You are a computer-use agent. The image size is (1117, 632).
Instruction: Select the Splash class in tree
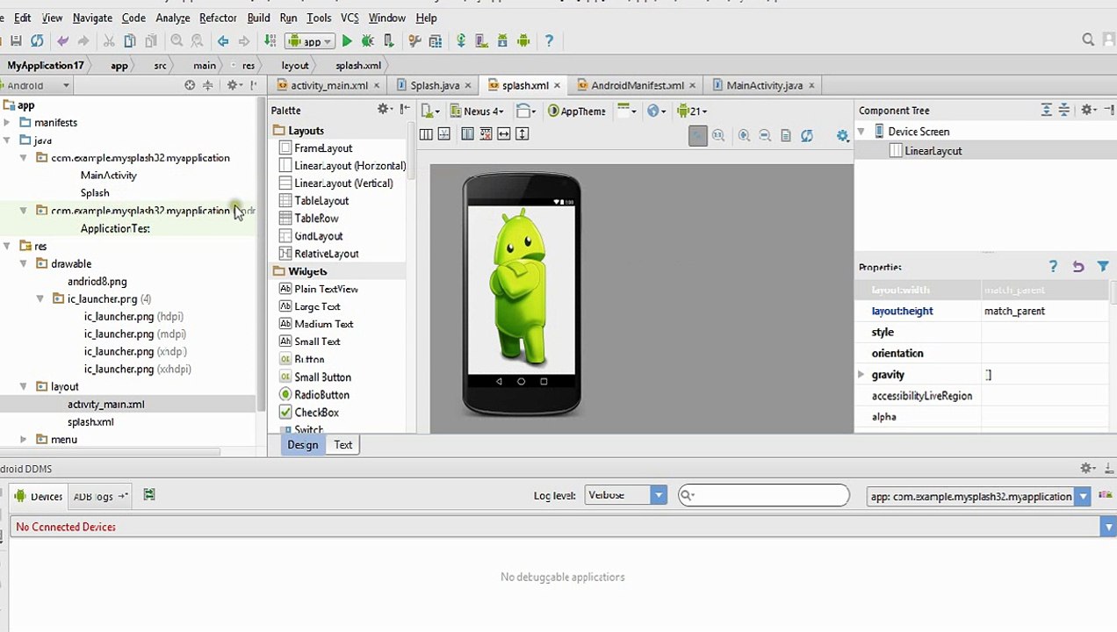coord(95,193)
